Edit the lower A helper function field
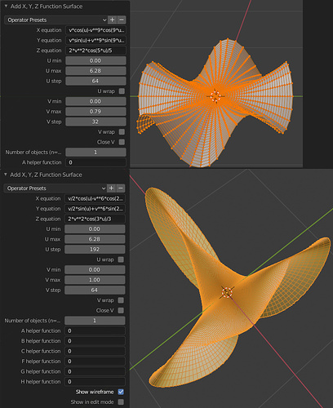Viewport: 333px width, 408px height. [x=95, y=330]
